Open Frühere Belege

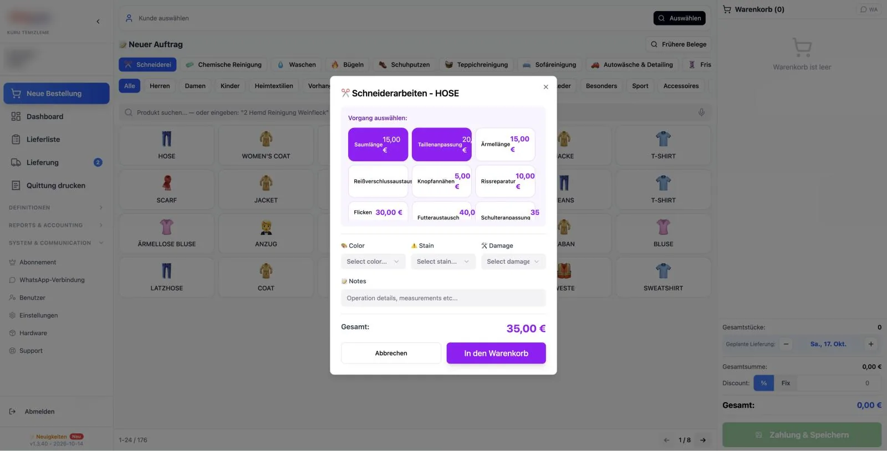(679, 44)
